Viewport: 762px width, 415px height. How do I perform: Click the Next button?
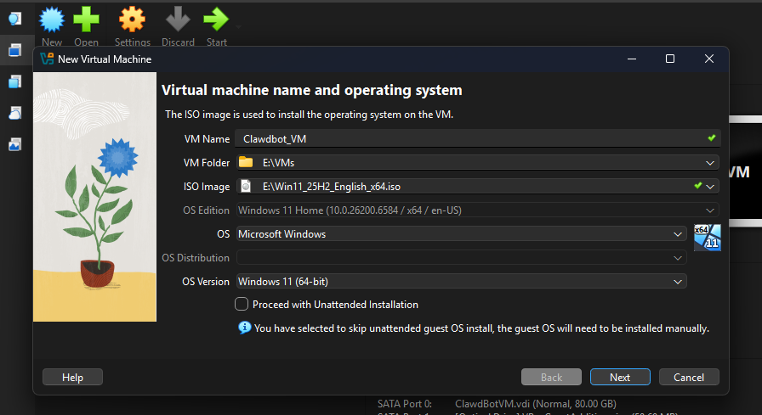[x=620, y=377]
